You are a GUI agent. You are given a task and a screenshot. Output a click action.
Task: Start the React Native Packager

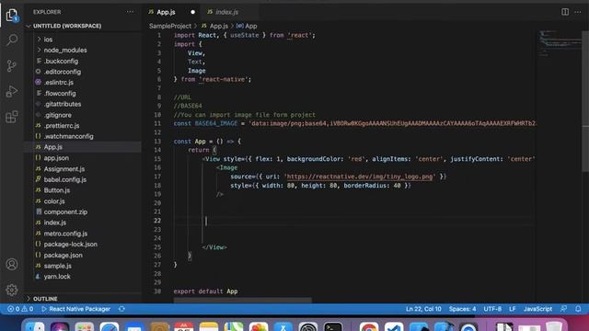[75, 309]
